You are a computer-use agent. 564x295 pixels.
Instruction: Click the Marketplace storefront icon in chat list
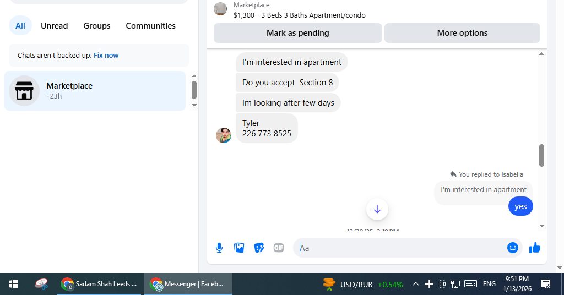[24, 91]
